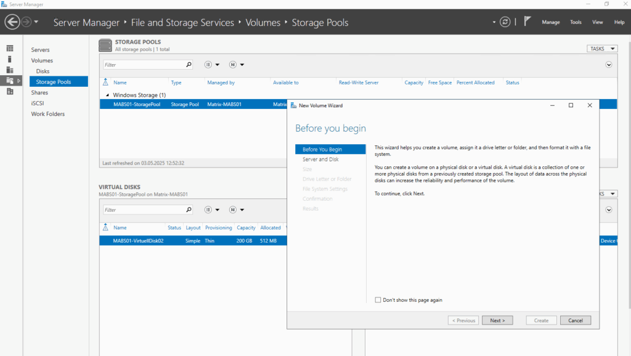Click the Storage Pools filter field
631x356 pixels.
pos(144,65)
